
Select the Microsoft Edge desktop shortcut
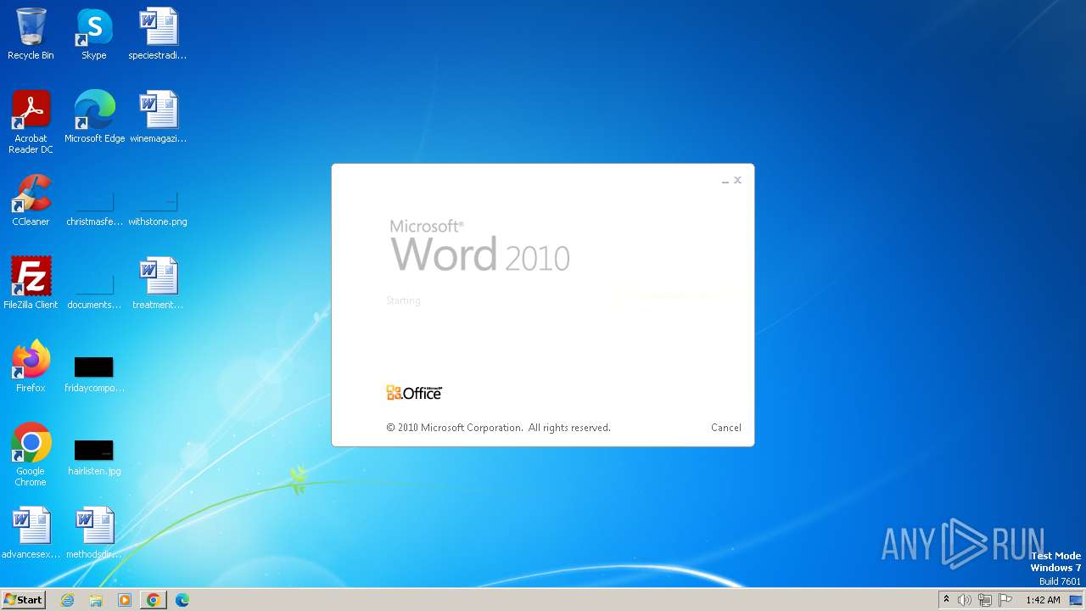tap(94, 117)
